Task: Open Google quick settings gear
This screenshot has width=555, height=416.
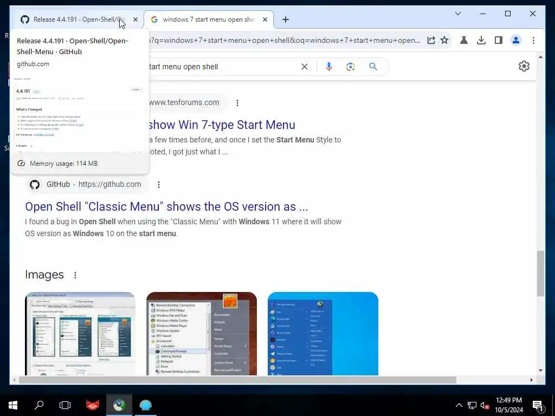Action: [524, 66]
